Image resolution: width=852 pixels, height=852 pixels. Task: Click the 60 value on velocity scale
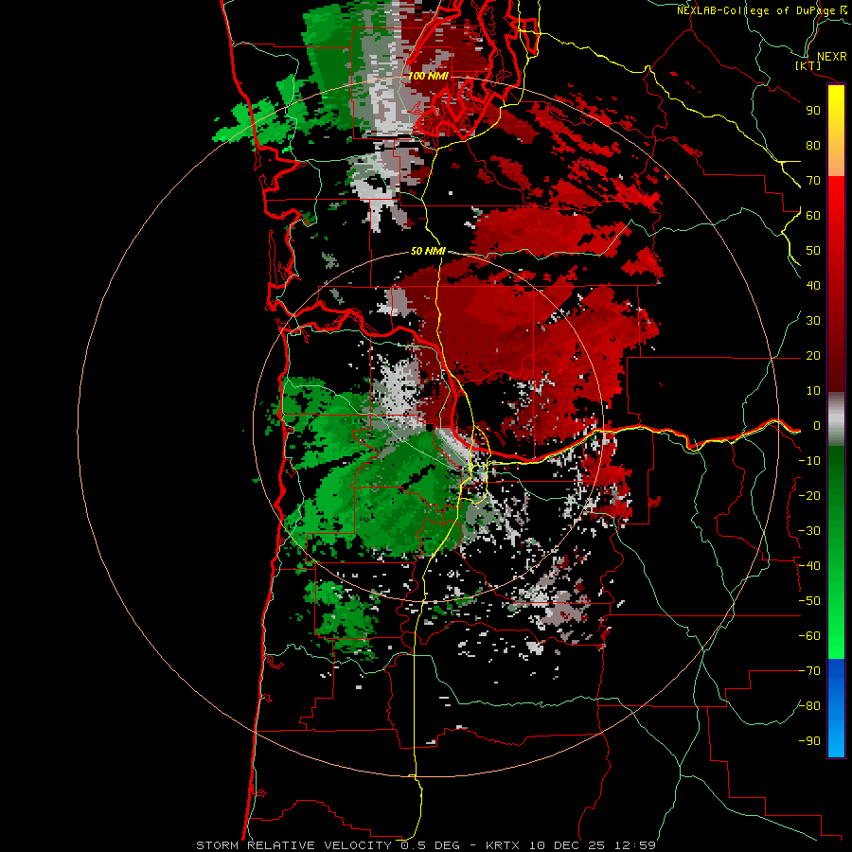point(813,216)
